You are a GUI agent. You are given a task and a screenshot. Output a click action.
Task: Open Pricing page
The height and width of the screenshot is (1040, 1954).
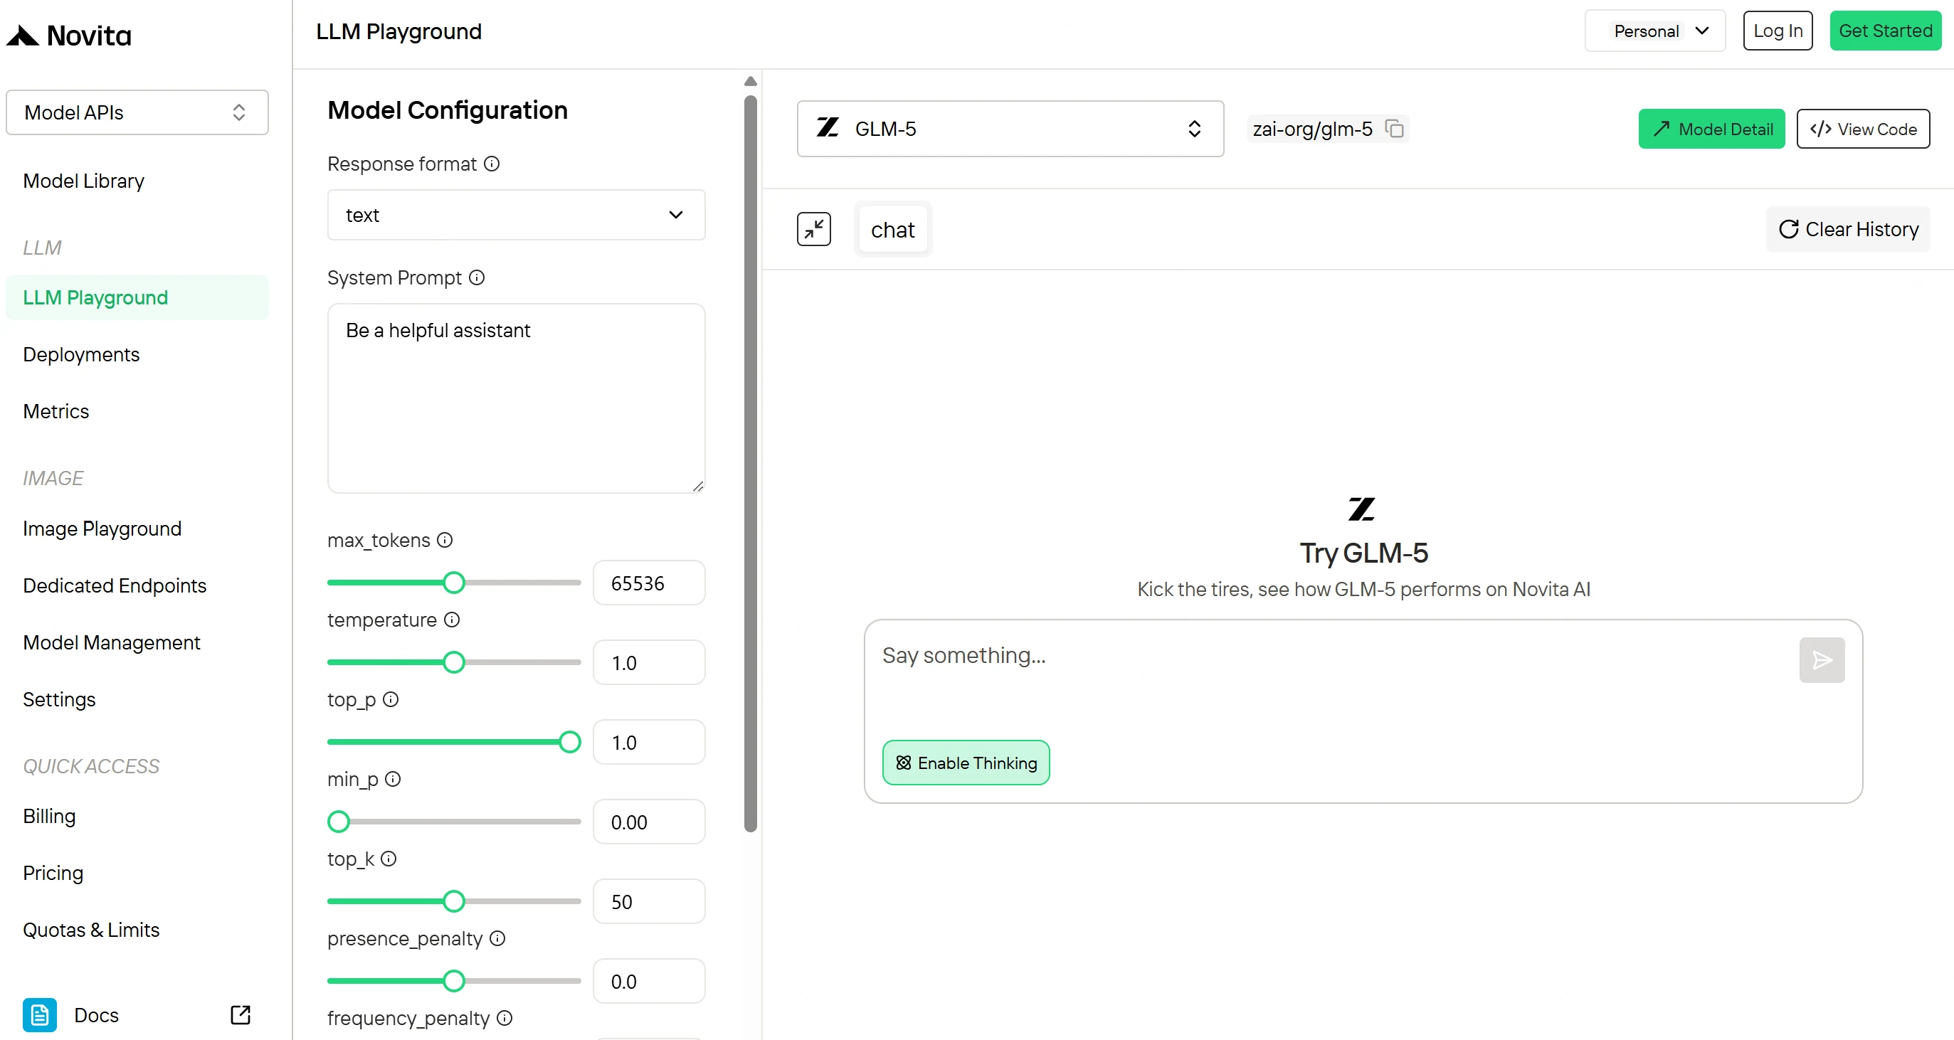53,872
